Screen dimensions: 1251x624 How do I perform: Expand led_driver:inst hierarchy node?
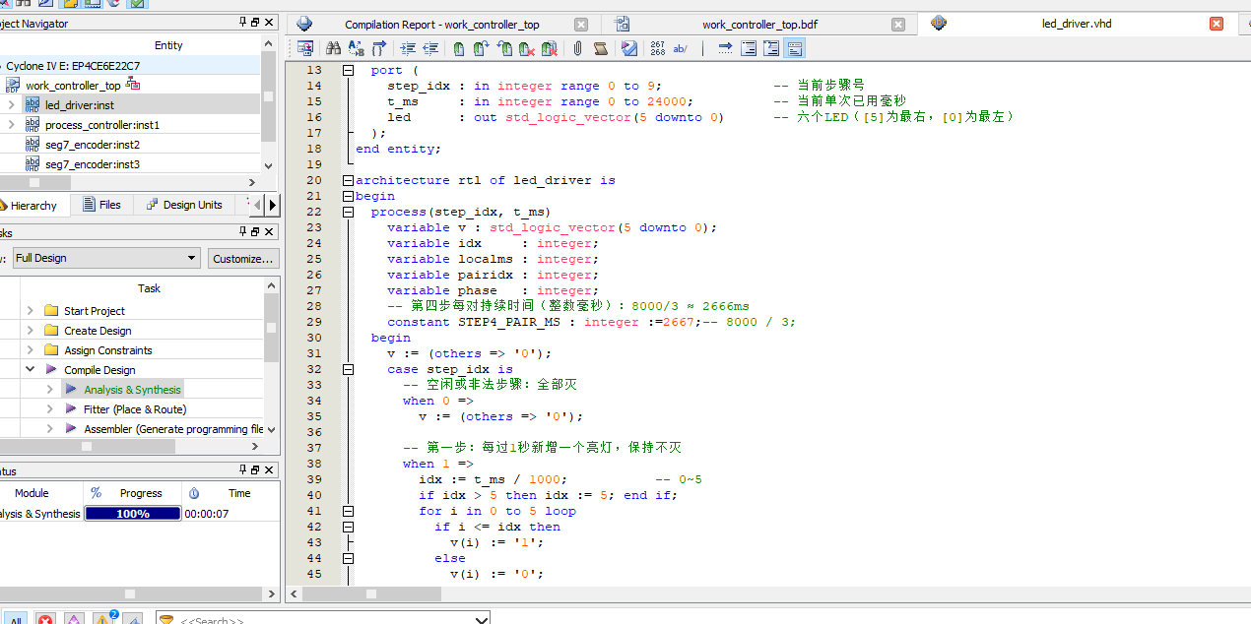point(12,104)
